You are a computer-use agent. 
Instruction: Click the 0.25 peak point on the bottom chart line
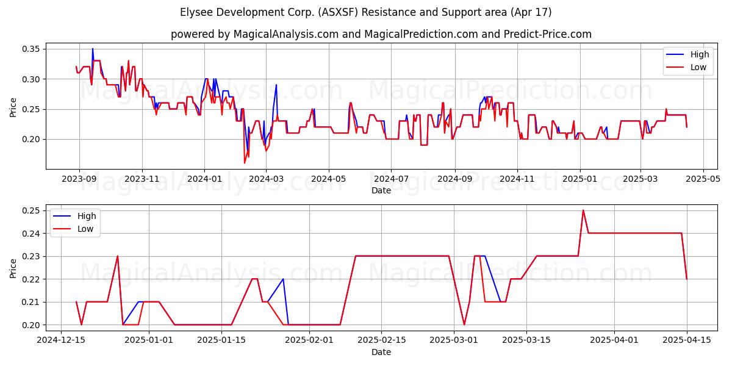(583, 210)
